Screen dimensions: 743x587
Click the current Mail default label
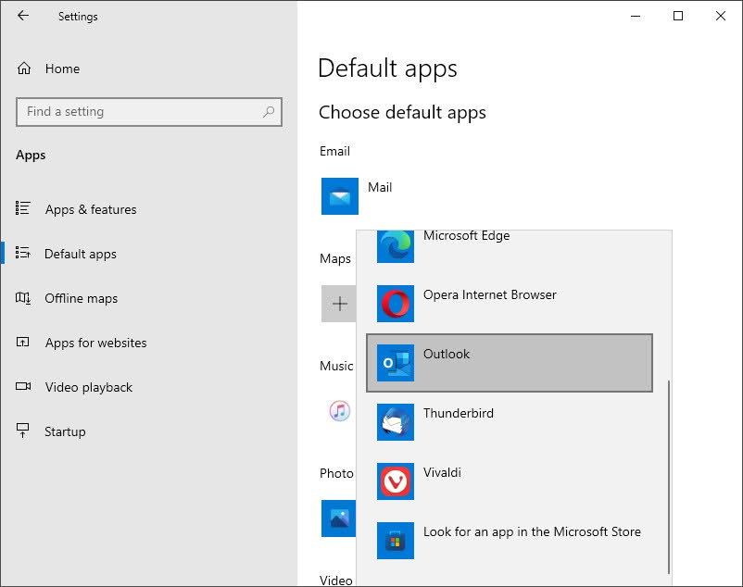[380, 187]
